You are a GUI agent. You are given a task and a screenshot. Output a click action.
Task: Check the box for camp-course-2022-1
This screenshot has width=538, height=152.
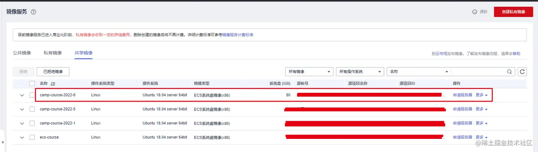pyautogui.click(x=32, y=123)
